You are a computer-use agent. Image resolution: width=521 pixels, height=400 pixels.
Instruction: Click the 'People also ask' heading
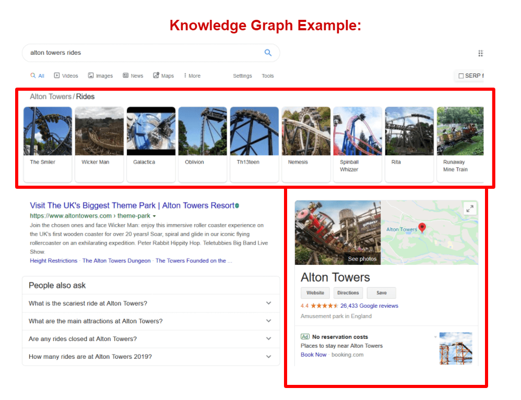[57, 285]
